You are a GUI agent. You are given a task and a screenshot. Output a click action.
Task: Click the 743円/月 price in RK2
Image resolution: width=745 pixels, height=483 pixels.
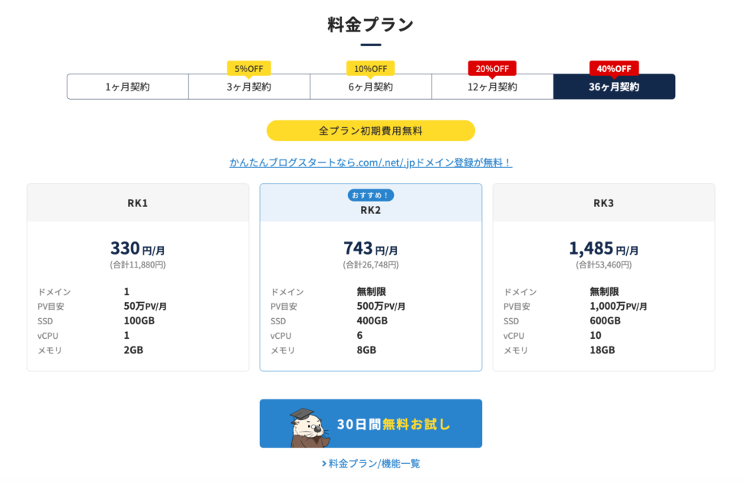(370, 248)
